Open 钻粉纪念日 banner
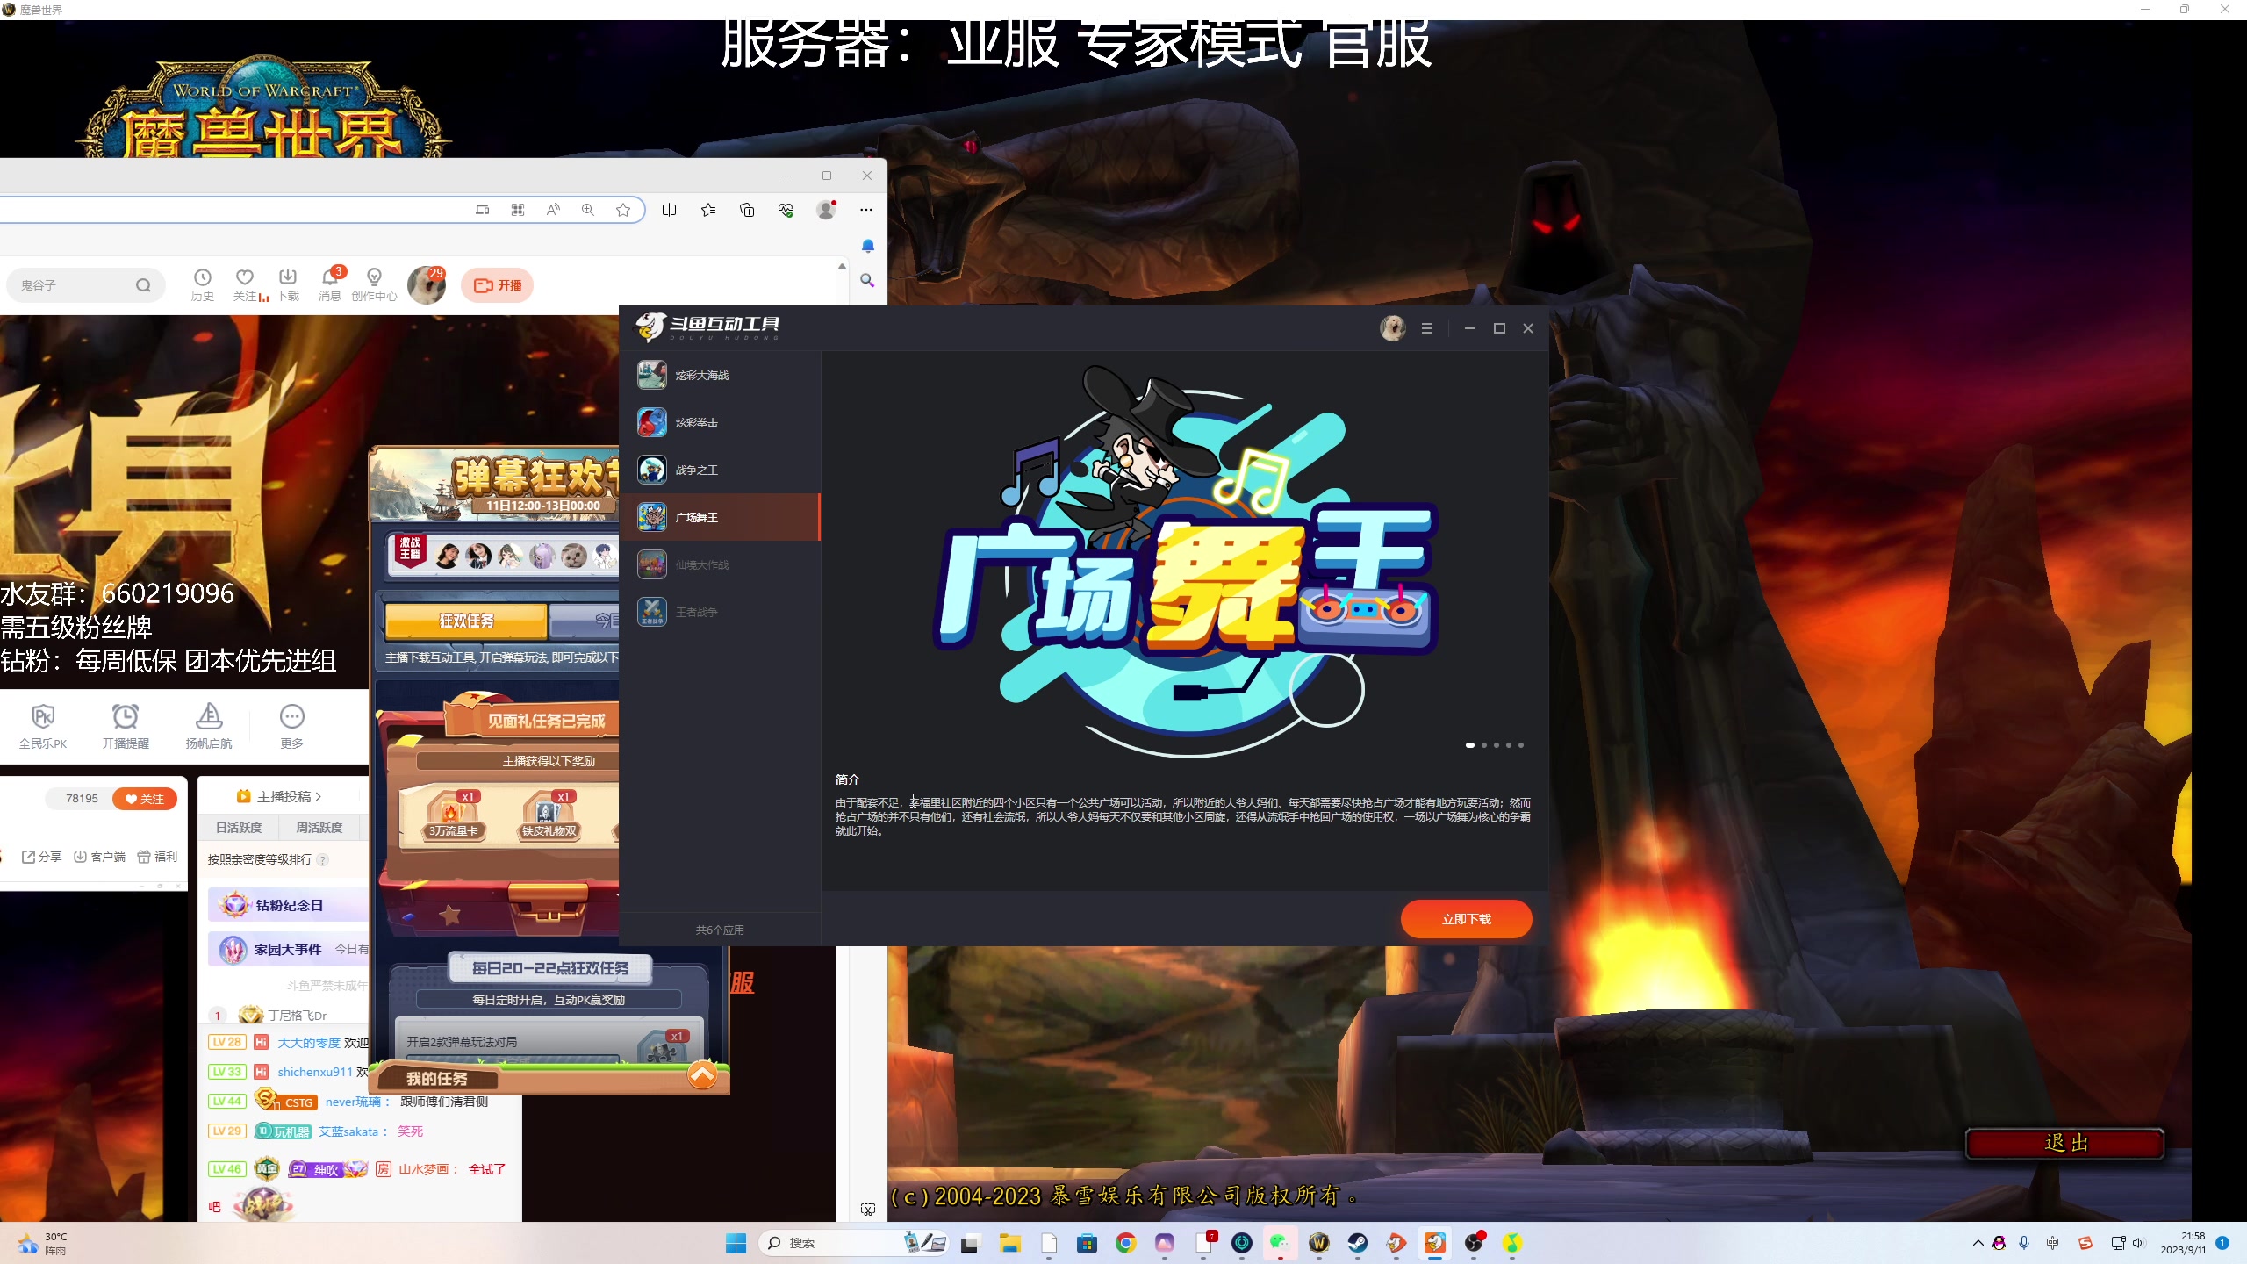The height and width of the screenshot is (1264, 2247). pyautogui.click(x=288, y=905)
